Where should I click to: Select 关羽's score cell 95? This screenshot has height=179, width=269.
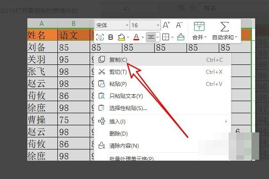point(74,59)
